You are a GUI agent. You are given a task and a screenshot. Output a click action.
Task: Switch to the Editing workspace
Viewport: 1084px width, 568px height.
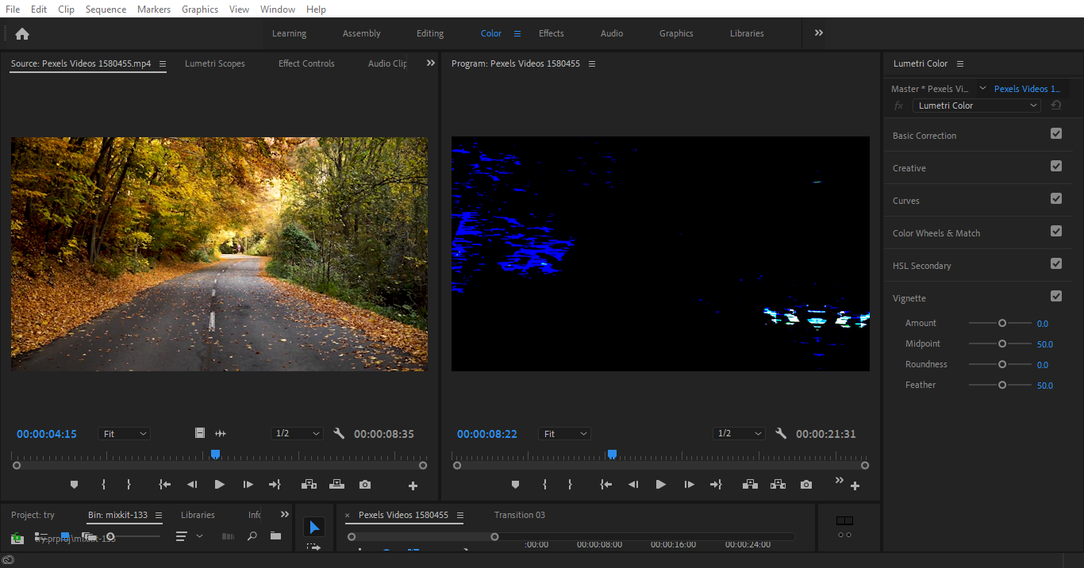tap(430, 33)
